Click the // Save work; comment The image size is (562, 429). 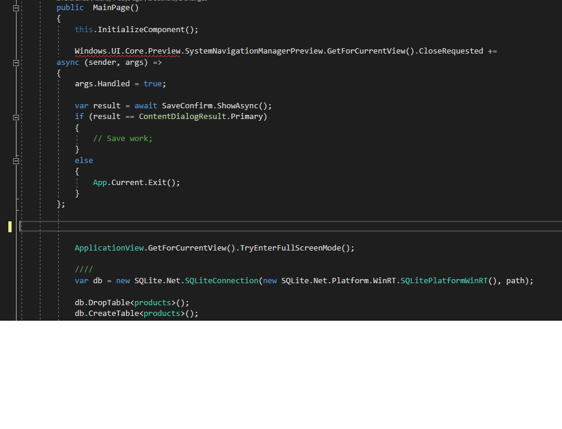123,139
